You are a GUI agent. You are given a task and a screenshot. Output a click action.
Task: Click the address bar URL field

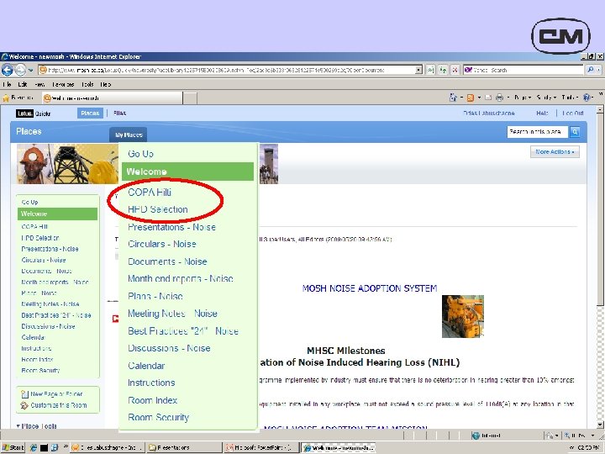pyautogui.click(x=227, y=70)
